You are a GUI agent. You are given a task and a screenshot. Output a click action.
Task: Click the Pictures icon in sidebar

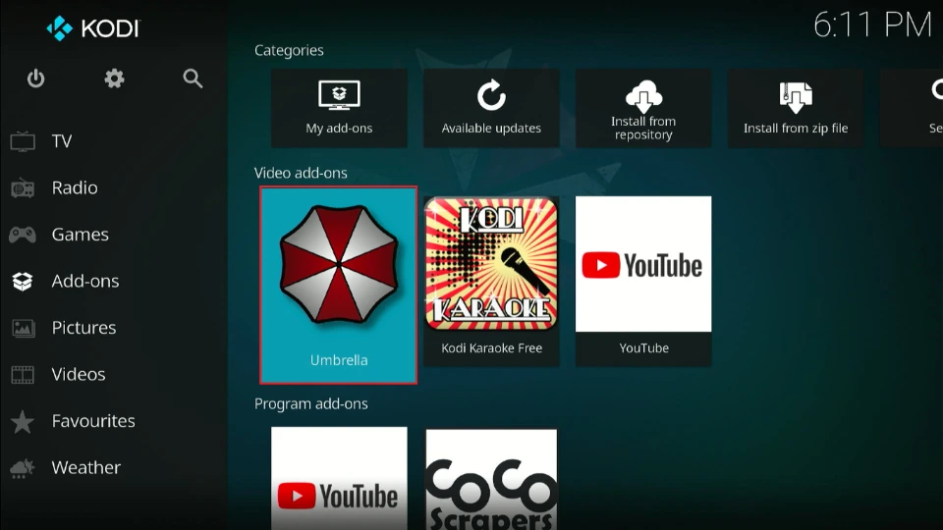[23, 328]
